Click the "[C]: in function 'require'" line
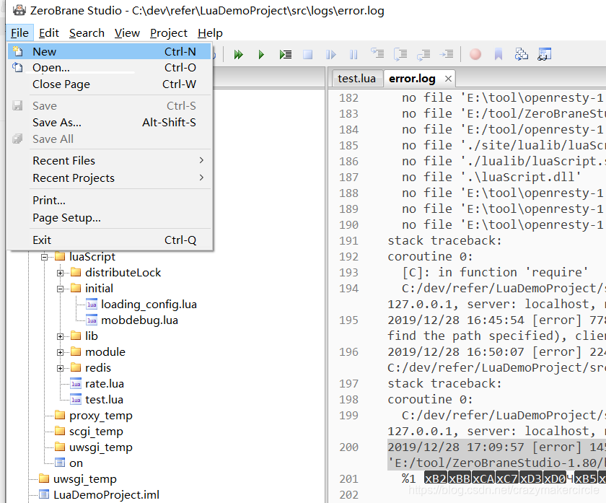This screenshot has width=606, height=503. (495, 272)
